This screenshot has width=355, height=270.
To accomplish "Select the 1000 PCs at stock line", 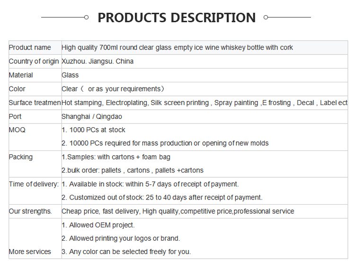I will click(x=93, y=130).
